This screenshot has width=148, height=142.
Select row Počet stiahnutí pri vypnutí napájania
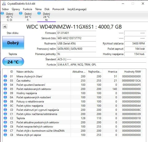72,110
